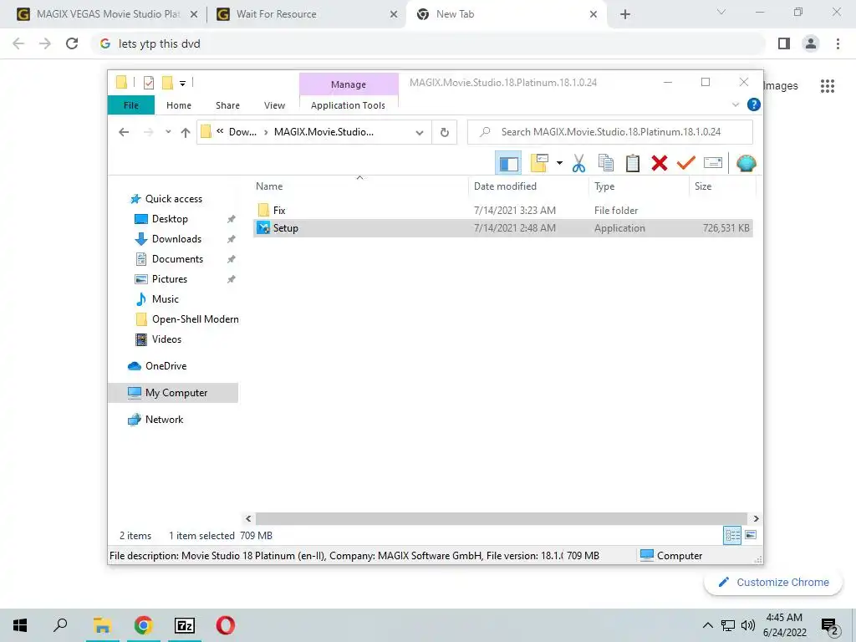Select Network in the navigation pane
The image size is (856, 642).
tap(164, 420)
